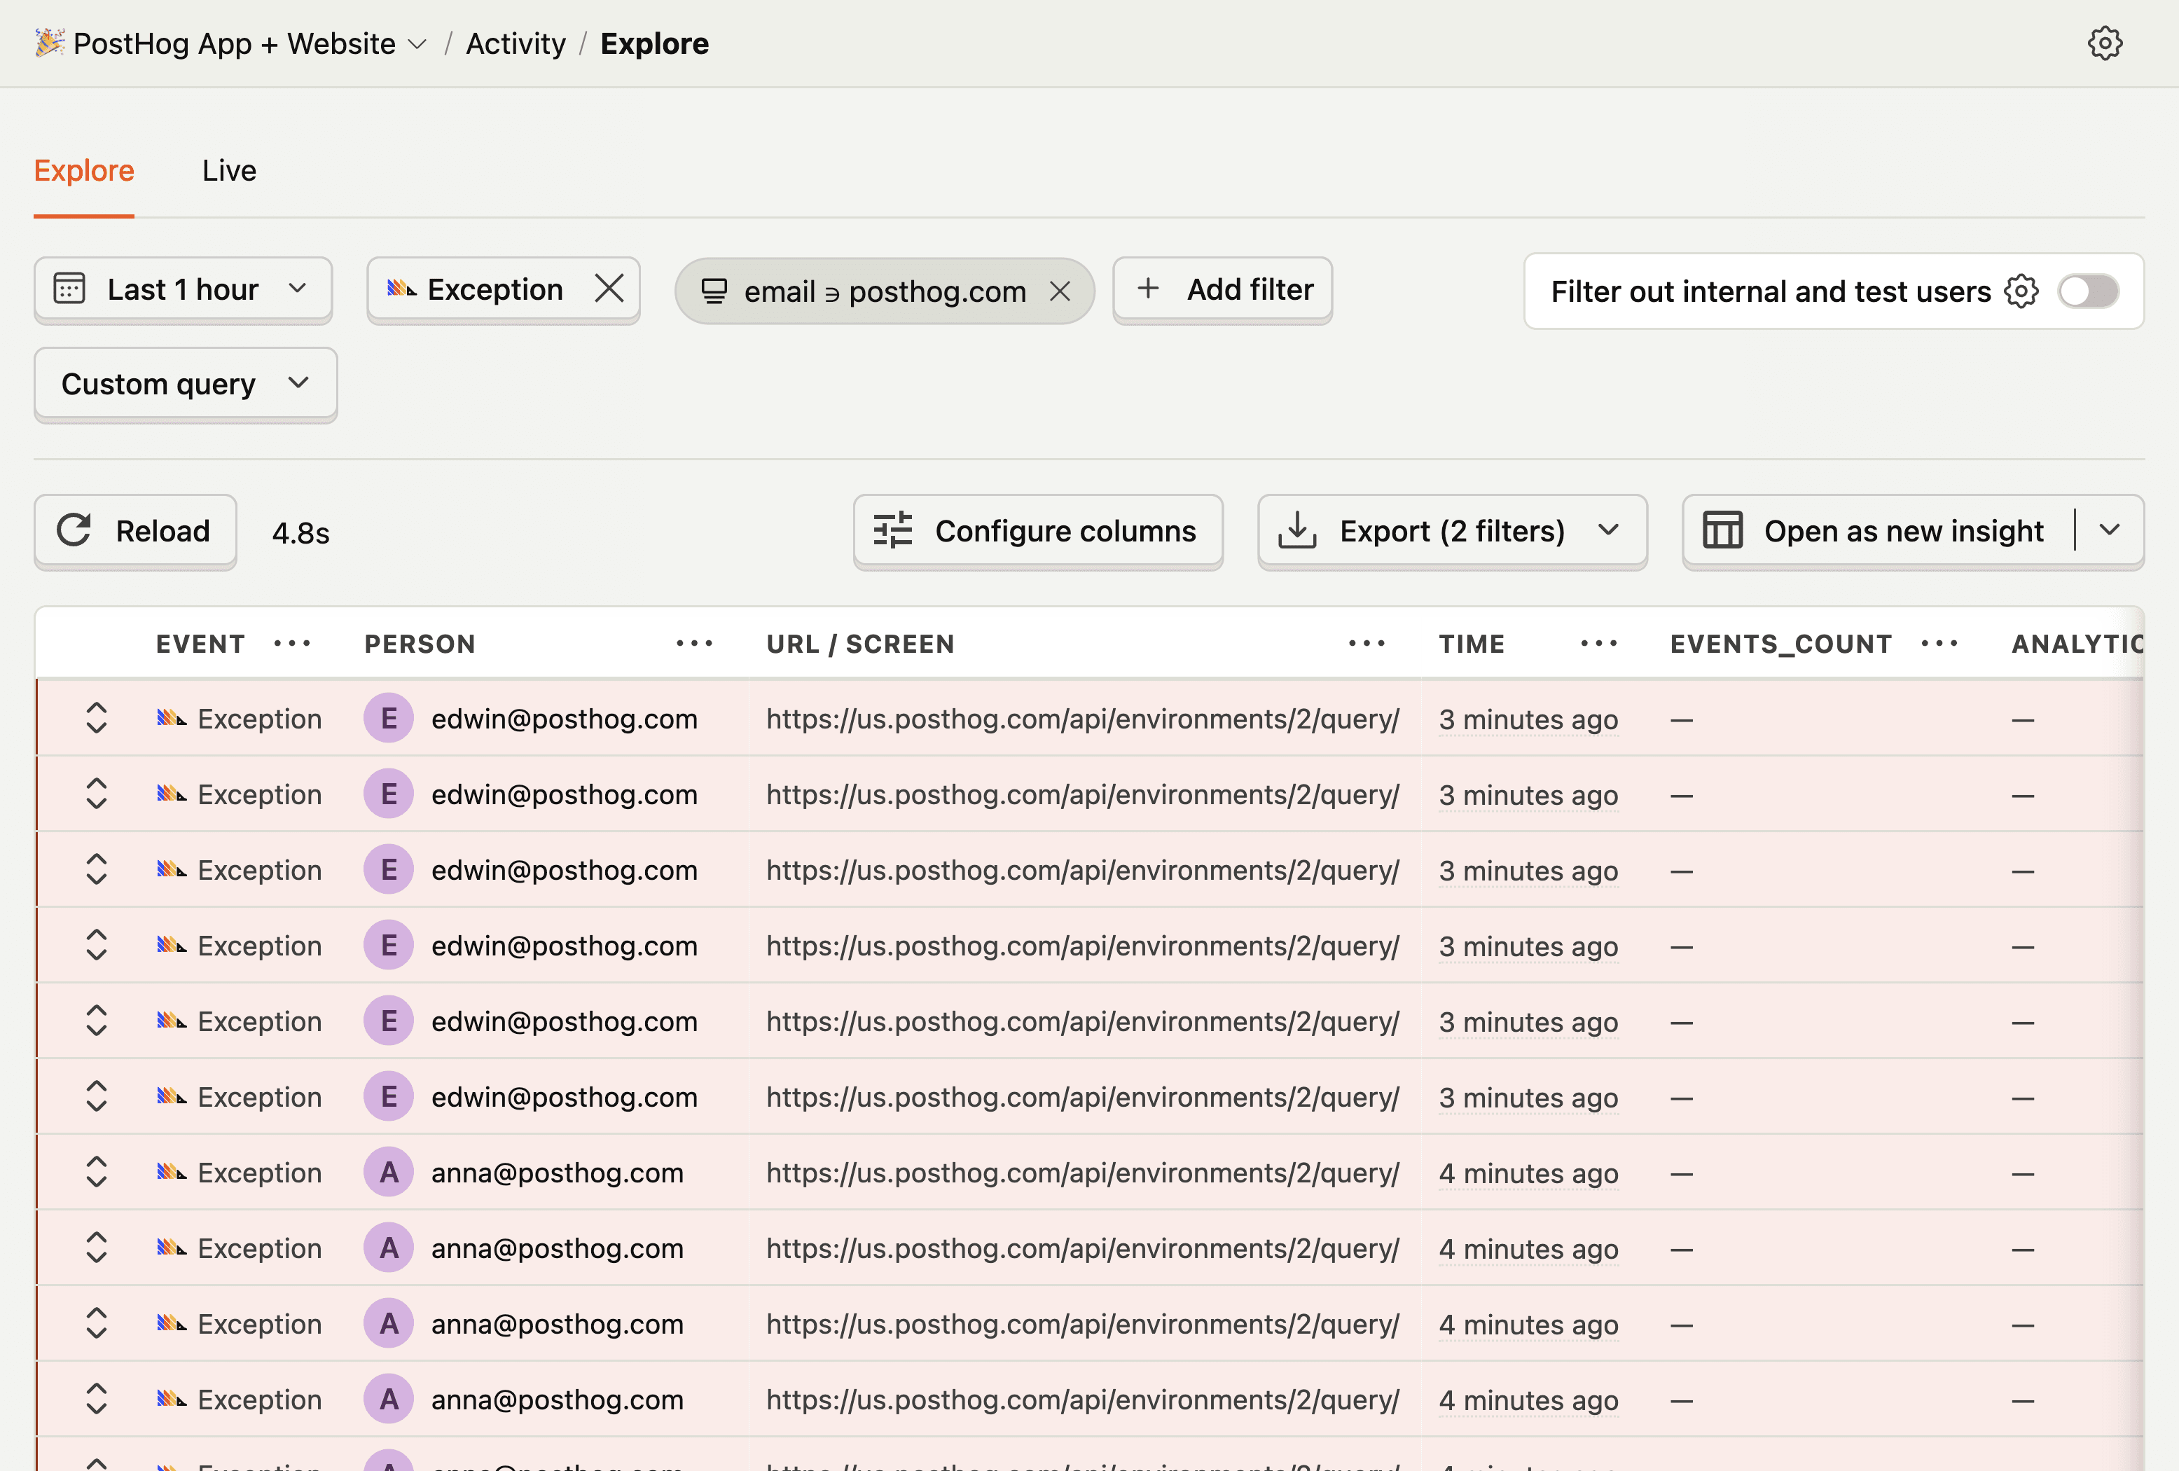Click the sliders icon on Configure columns
This screenshot has width=2179, height=1471.
[x=892, y=530]
